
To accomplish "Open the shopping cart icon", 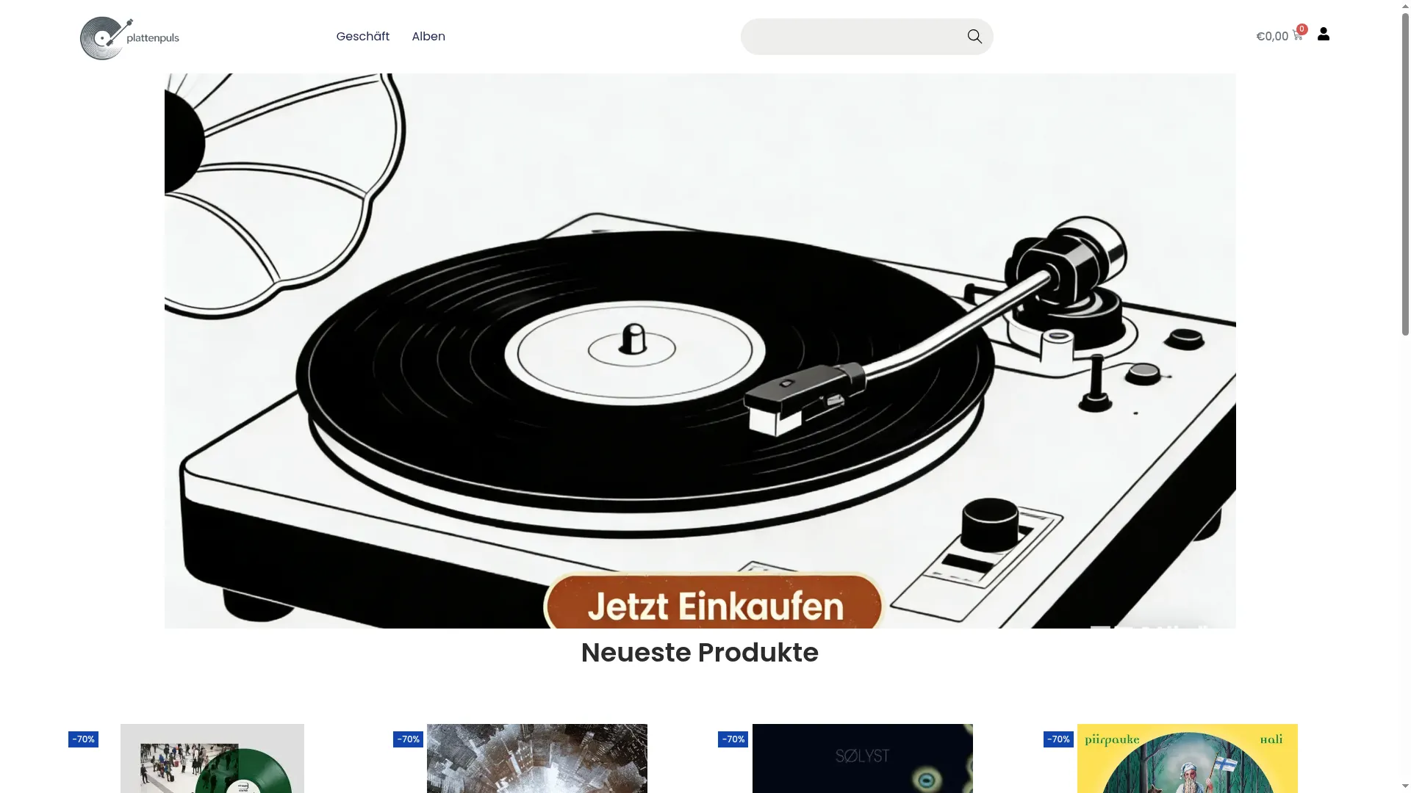I will click(x=1297, y=36).
